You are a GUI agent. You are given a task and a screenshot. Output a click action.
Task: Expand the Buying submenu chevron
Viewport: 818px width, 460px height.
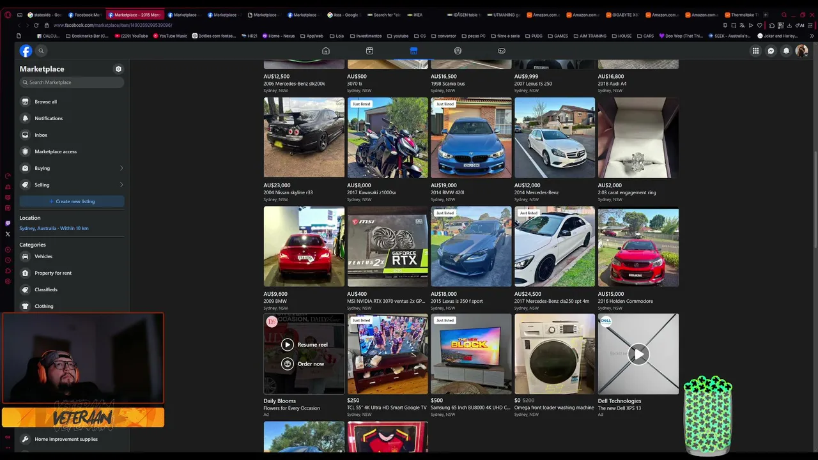coord(121,168)
